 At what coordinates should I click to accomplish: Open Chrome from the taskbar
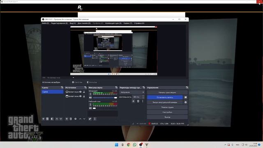[x=129, y=145]
